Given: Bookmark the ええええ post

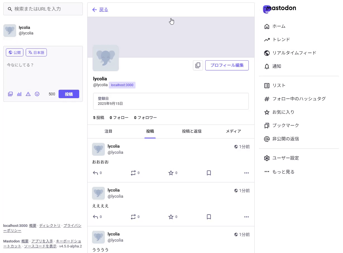Looking at the screenshot, I should (x=209, y=217).
